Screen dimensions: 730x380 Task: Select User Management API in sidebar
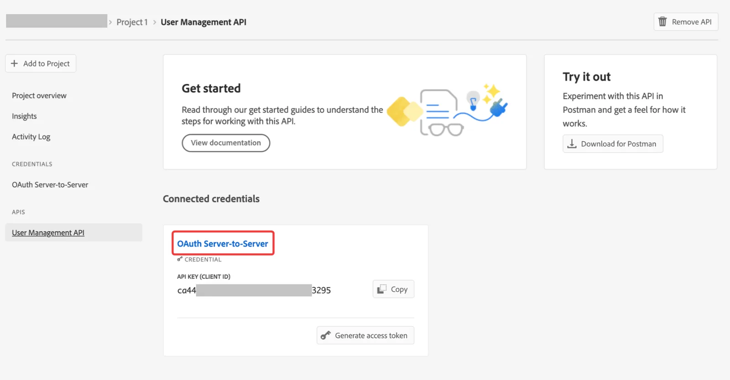[74, 232]
